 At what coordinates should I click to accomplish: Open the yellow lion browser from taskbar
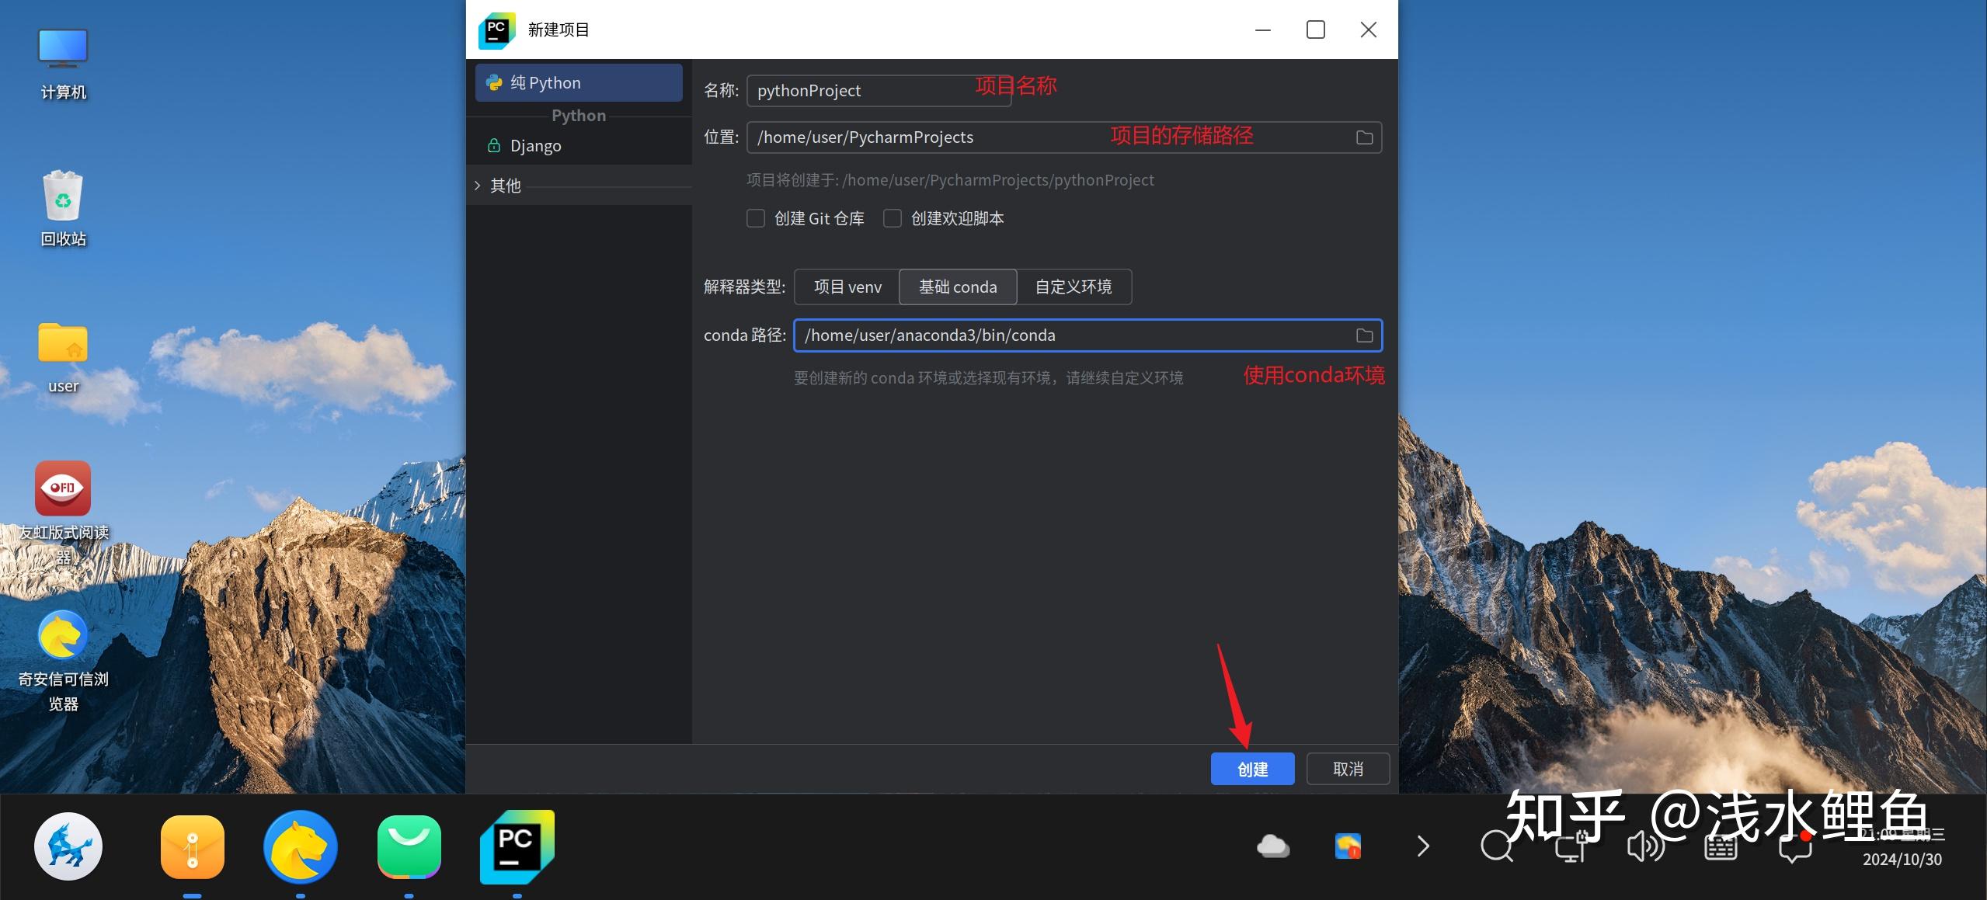[x=301, y=846]
